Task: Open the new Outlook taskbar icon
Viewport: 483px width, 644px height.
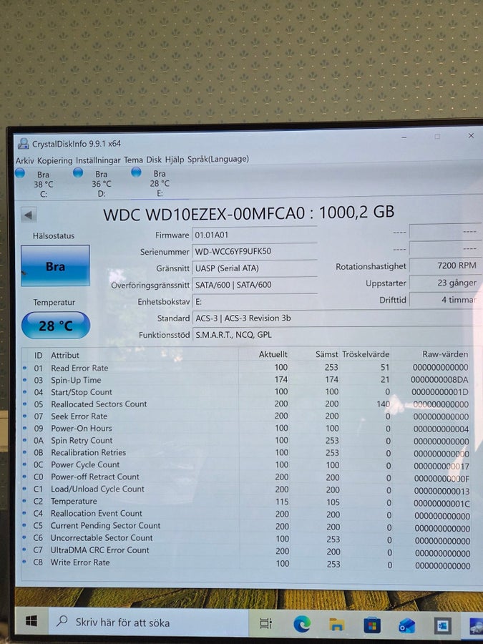Action: [407, 626]
